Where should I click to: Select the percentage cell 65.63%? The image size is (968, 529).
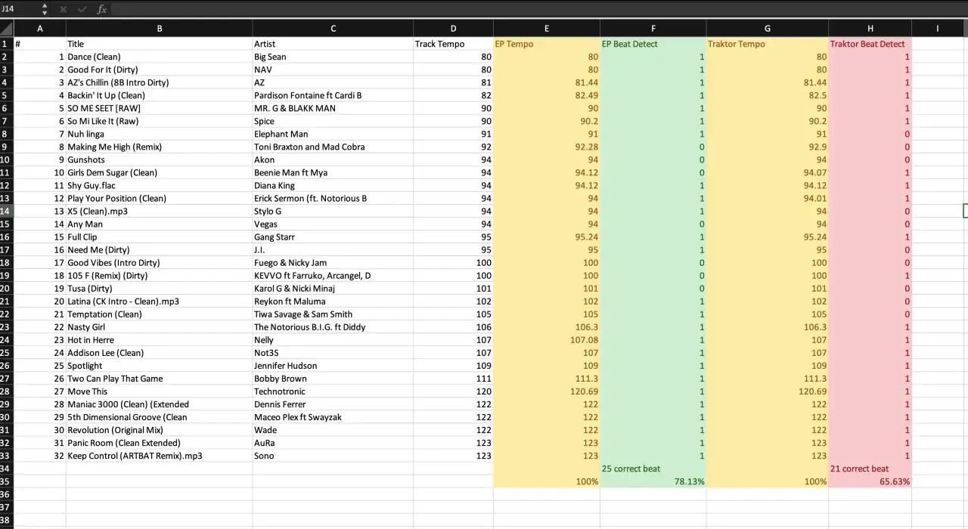pyautogui.click(x=870, y=481)
